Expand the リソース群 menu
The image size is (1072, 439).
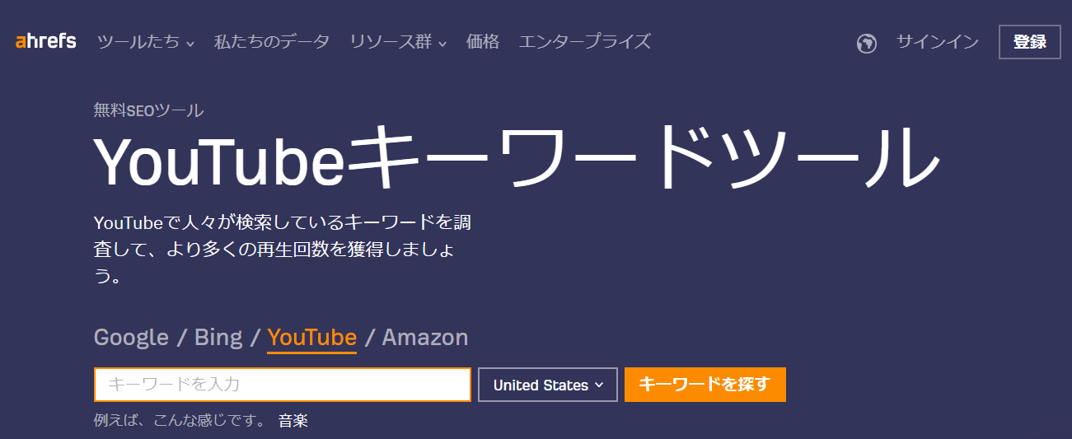click(x=398, y=42)
